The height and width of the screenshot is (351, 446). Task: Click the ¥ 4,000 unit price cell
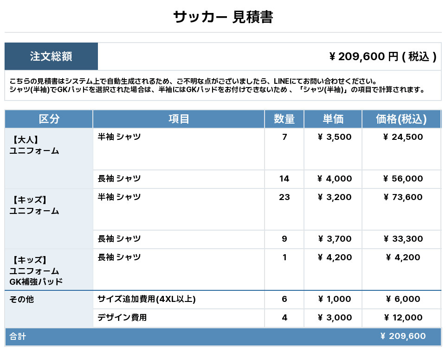point(334,179)
